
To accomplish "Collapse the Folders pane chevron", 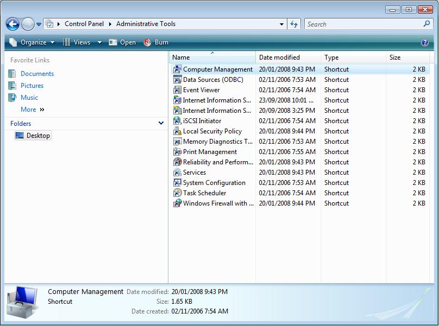I will pos(161,123).
